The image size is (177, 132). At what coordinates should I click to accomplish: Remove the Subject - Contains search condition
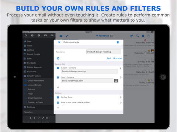(x=58, y=68)
